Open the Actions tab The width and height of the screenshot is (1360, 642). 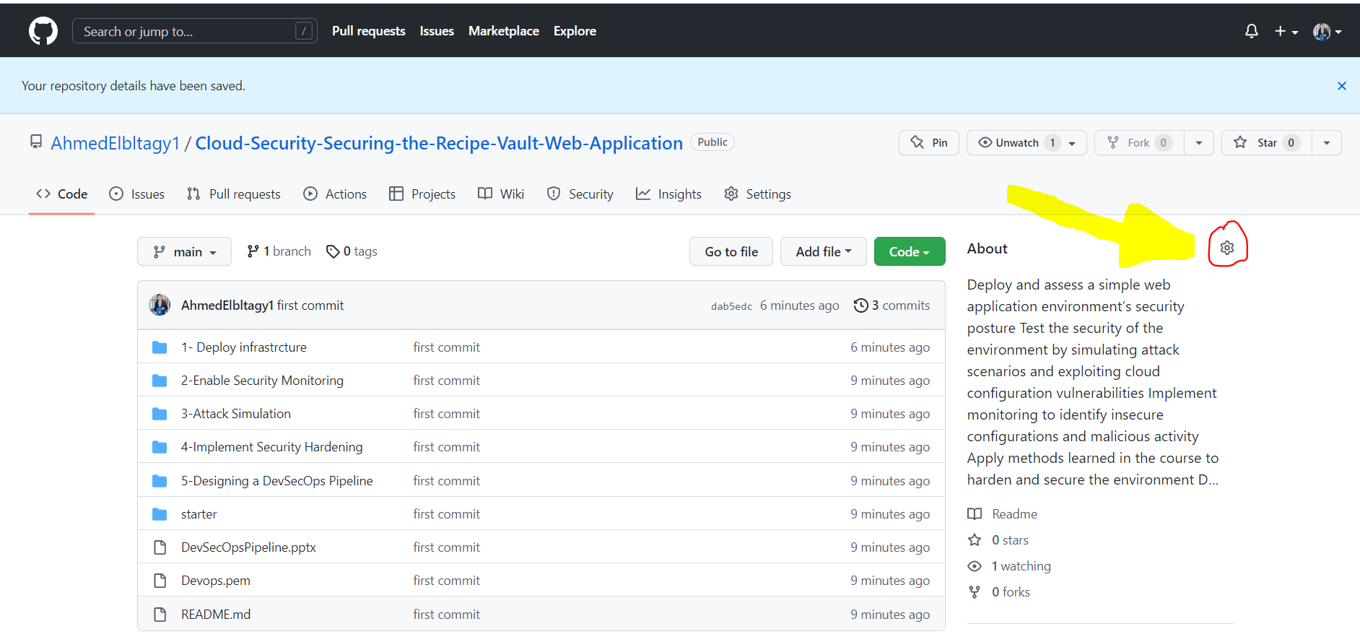coord(335,194)
